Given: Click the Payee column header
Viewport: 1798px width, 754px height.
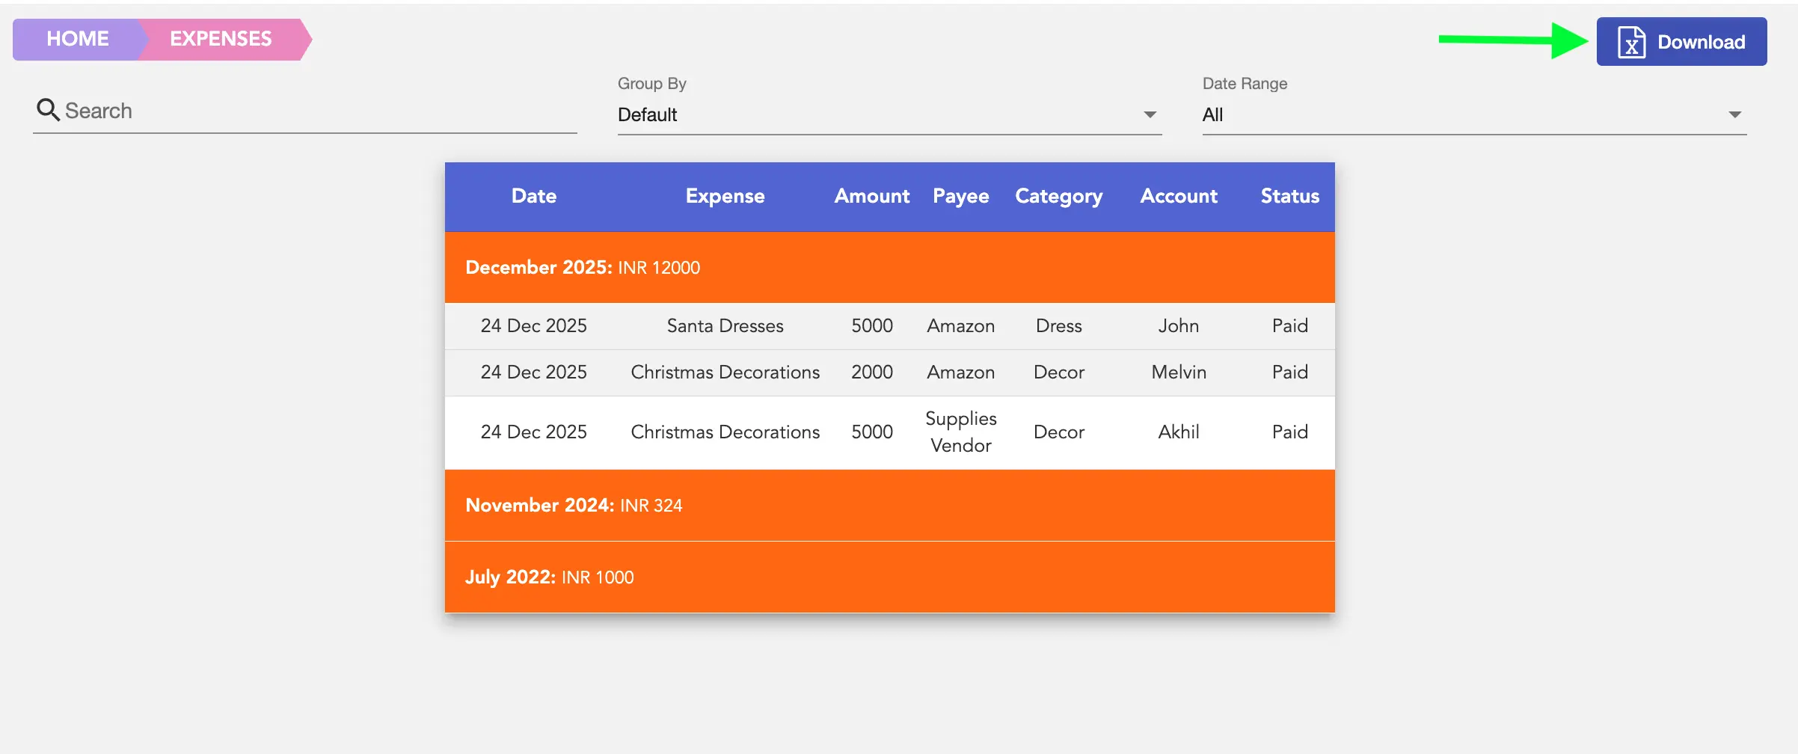Looking at the screenshot, I should point(961,197).
